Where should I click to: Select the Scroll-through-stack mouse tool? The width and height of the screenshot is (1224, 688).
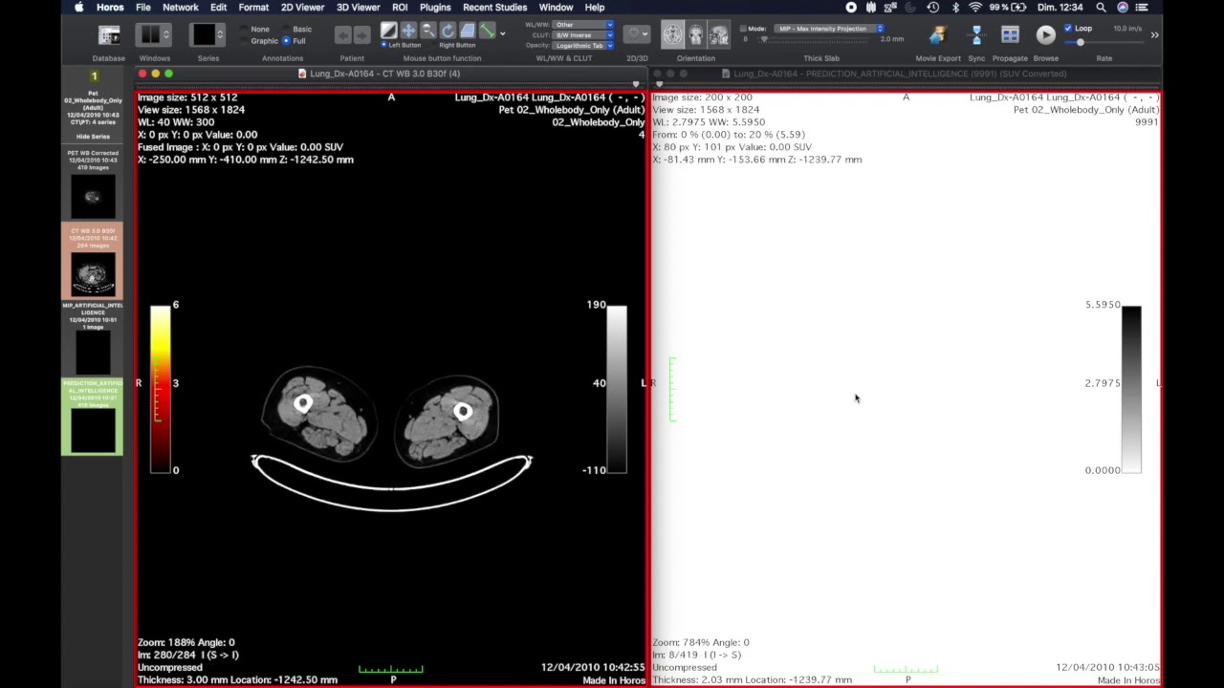coord(468,32)
